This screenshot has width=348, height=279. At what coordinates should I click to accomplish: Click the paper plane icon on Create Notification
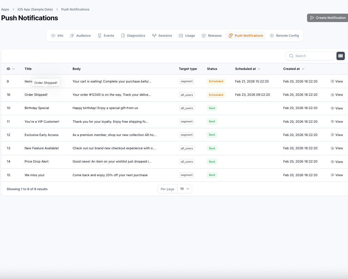point(312,18)
